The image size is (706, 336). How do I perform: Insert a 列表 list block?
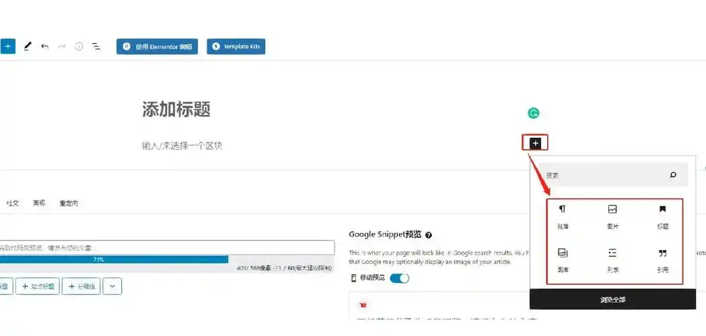click(612, 261)
